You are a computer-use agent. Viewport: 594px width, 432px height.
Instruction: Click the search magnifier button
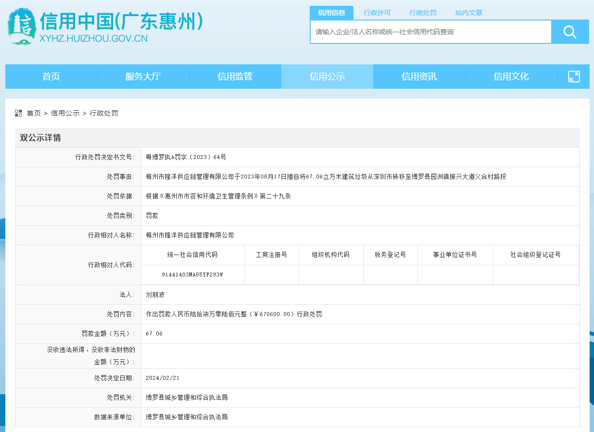570,32
